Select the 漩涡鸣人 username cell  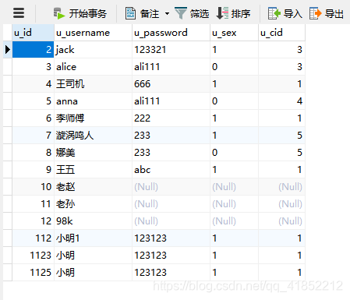[x=93, y=136]
